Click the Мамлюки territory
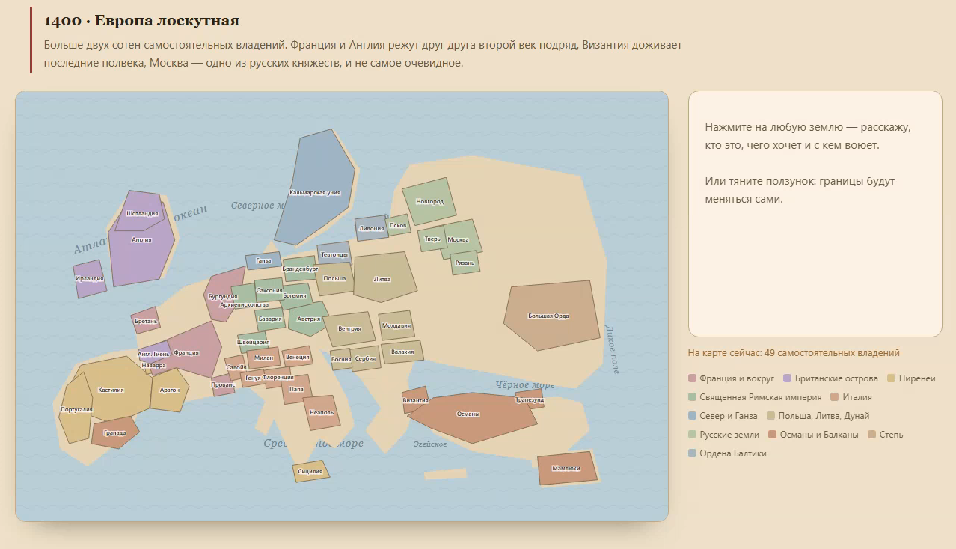This screenshot has height=549, width=956. coord(568,468)
